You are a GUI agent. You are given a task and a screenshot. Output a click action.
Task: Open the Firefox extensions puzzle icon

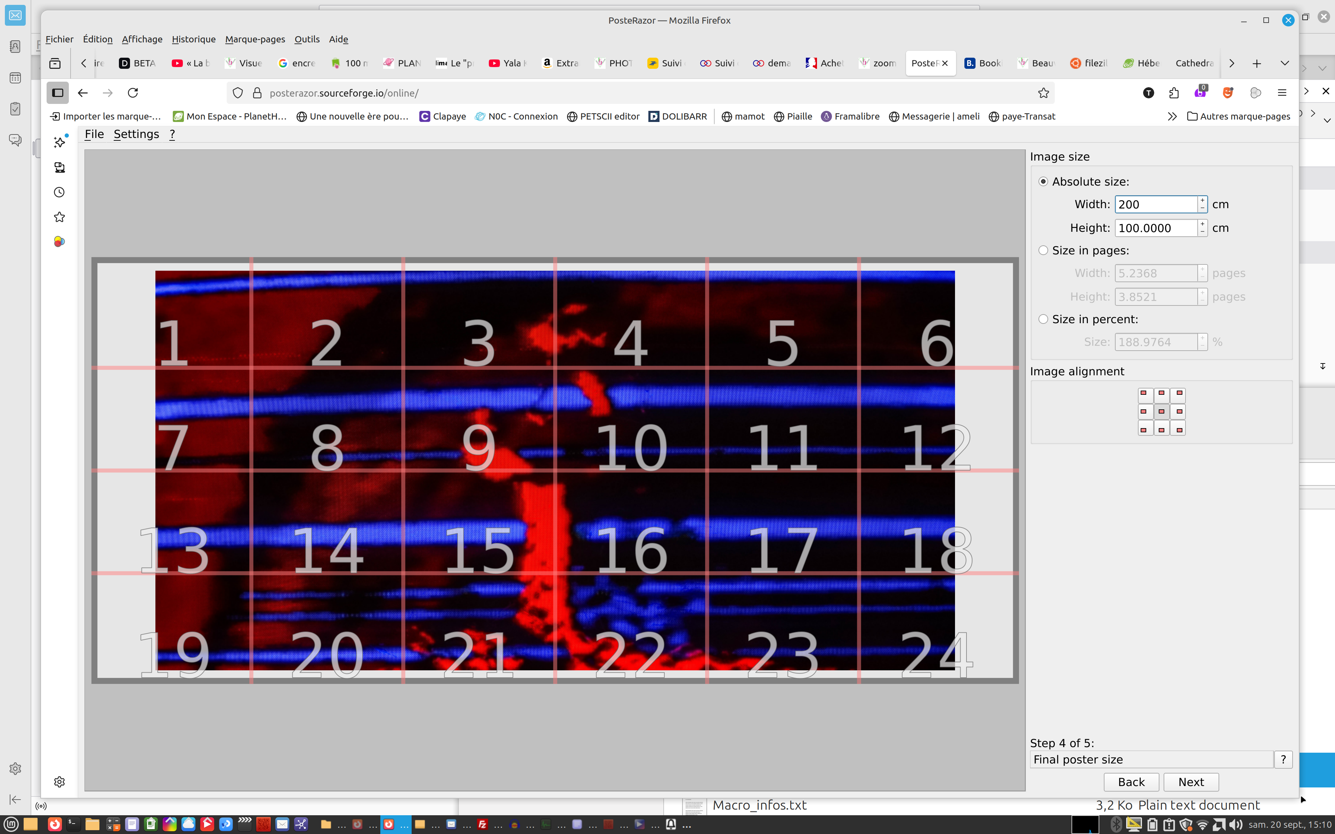pos(1174,93)
